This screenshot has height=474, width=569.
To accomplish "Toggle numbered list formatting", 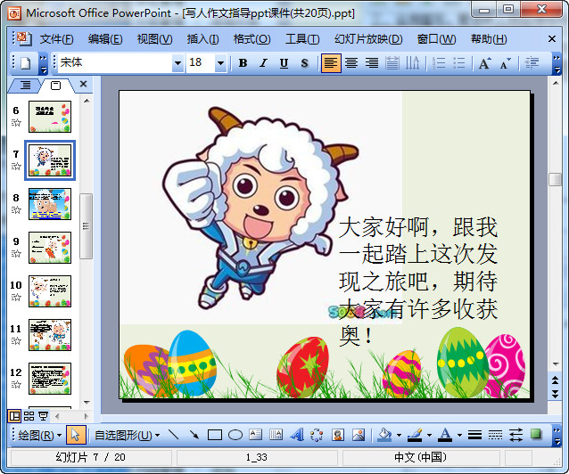I will click(439, 63).
